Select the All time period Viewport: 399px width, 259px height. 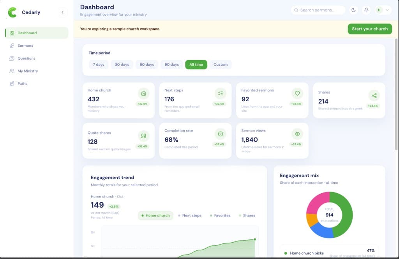pyautogui.click(x=196, y=65)
